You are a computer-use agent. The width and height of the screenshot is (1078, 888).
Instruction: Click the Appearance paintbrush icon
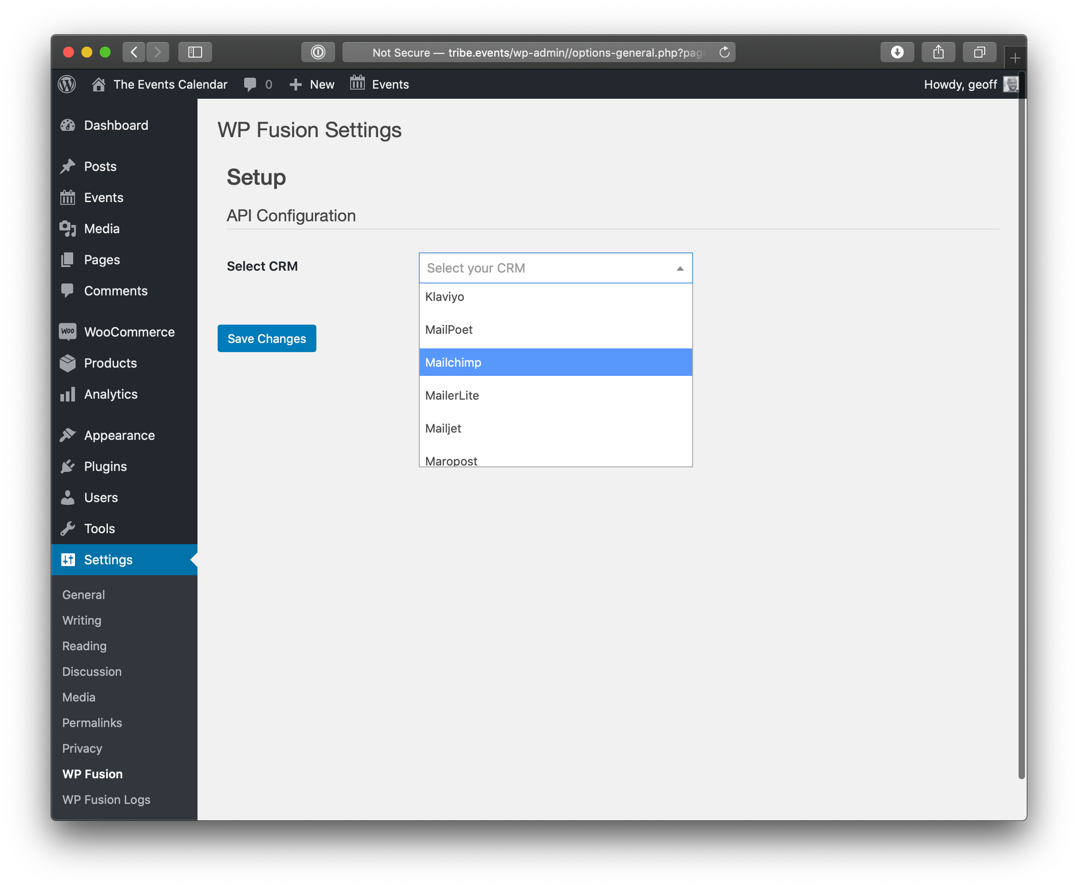pos(68,435)
